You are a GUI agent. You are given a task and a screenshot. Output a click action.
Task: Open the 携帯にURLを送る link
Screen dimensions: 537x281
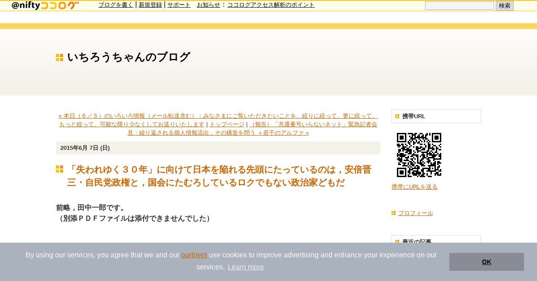click(x=414, y=187)
